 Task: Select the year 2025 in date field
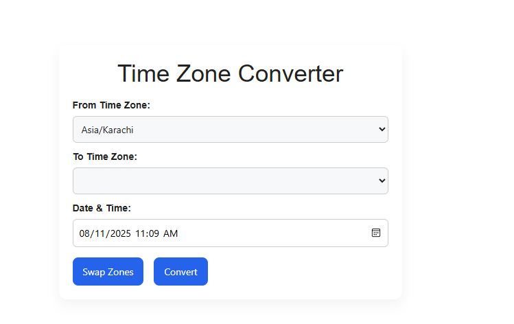tap(120, 233)
